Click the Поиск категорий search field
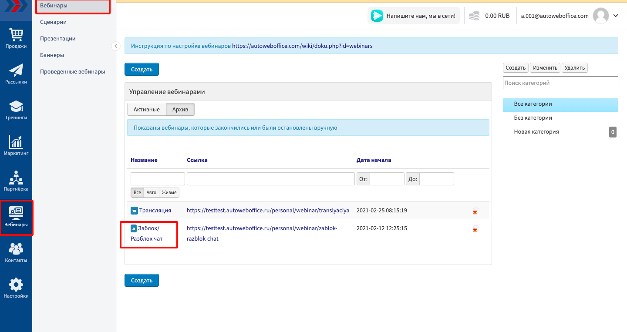This screenshot has width=627, height=332. (560, 83)
